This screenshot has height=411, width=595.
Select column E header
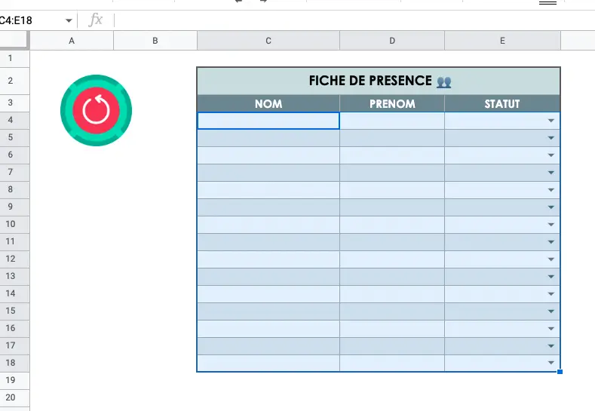(502, 41)
